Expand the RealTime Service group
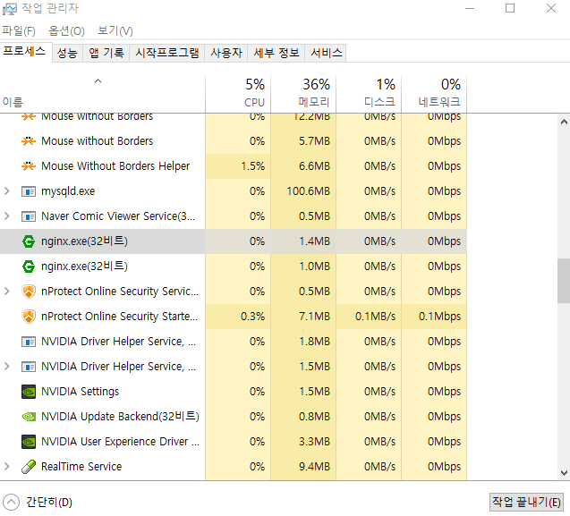 [6, 467]
